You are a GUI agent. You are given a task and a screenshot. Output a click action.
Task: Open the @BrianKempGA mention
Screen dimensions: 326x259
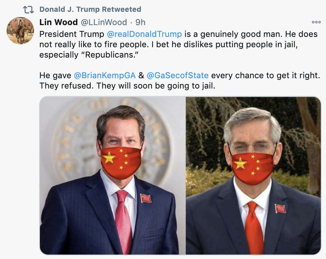pos(105,75)
